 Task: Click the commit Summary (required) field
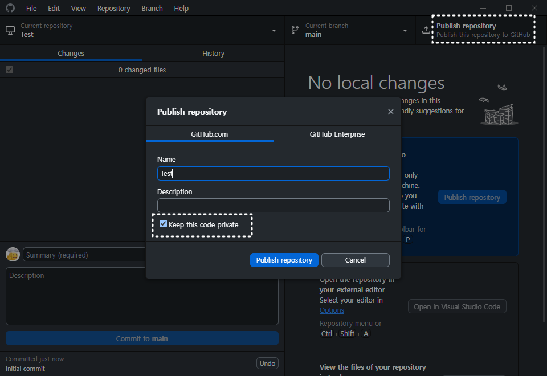(x=84, y=255)
